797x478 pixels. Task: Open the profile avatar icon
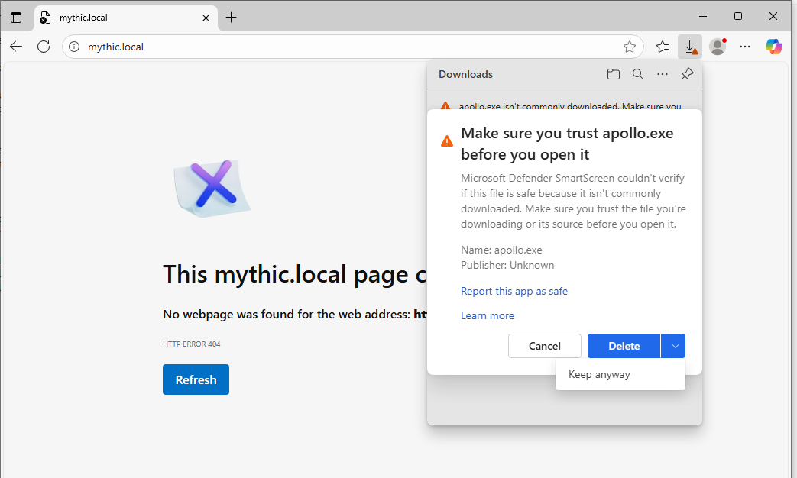click(717, 47)
